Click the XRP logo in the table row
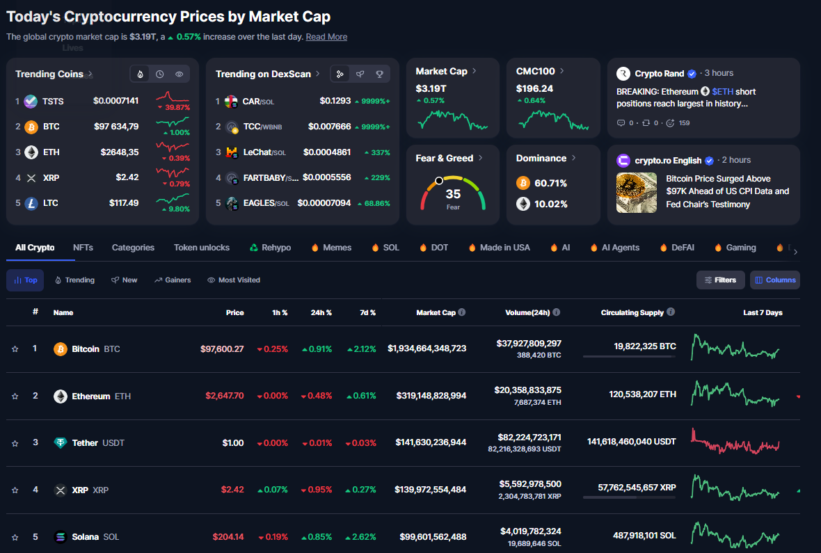 coord(61,490)
